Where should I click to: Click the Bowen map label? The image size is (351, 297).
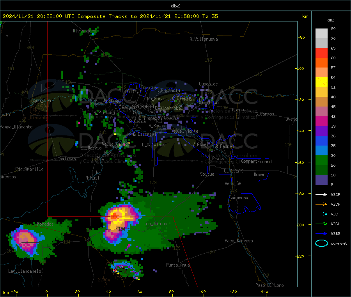click(x=259, y=174)
